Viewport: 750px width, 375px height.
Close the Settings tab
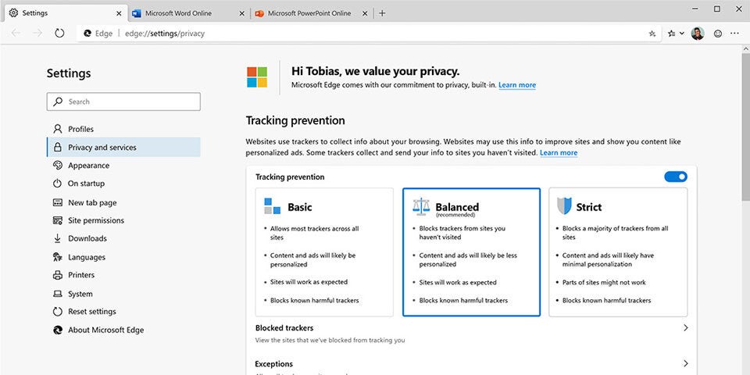point(119,13)
